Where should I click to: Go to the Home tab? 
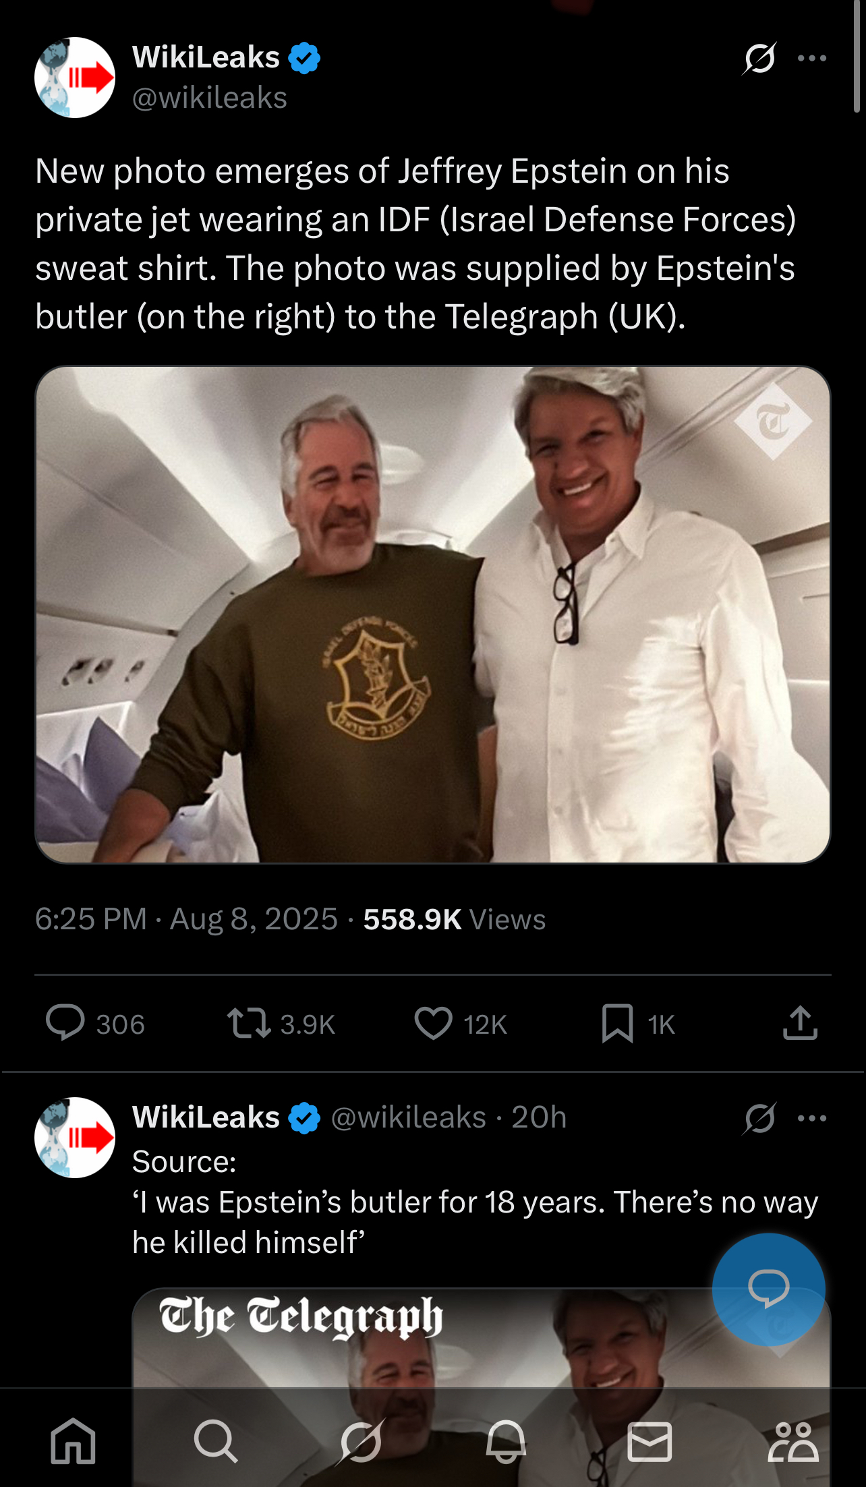click(73, 1441)
